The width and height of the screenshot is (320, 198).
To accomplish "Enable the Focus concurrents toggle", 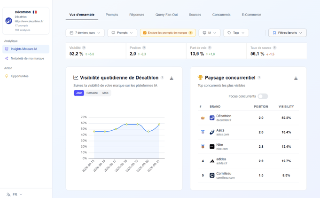I will (x=263, y=96).
